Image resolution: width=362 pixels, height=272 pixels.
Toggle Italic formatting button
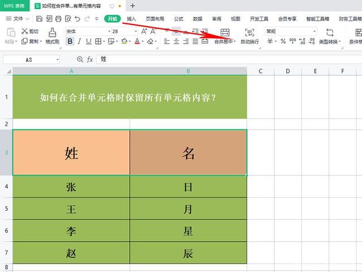click(x=79, y=41)
